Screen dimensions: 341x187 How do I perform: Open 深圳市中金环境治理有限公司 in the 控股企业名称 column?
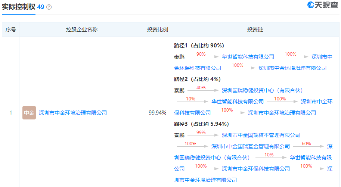pos(73,113)
